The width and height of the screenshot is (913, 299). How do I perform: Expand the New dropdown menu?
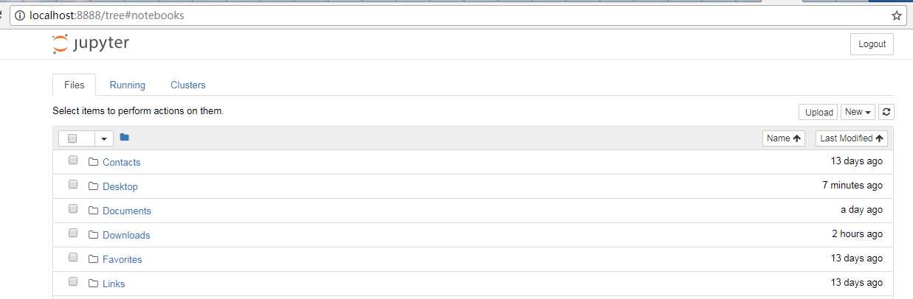click(858, 112)
